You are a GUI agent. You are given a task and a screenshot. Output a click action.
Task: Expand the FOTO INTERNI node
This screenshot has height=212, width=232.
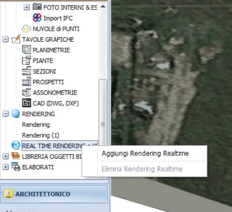point(27,7)
